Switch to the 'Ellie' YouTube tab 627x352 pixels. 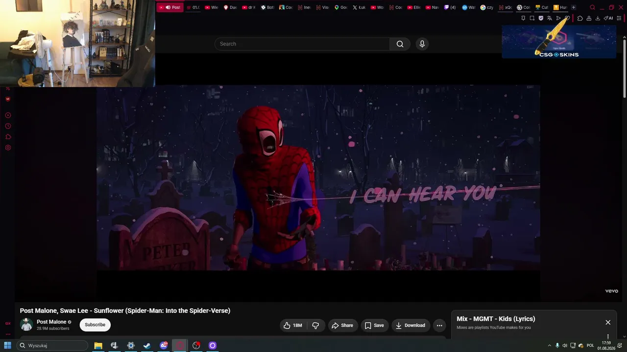point(414,7)
